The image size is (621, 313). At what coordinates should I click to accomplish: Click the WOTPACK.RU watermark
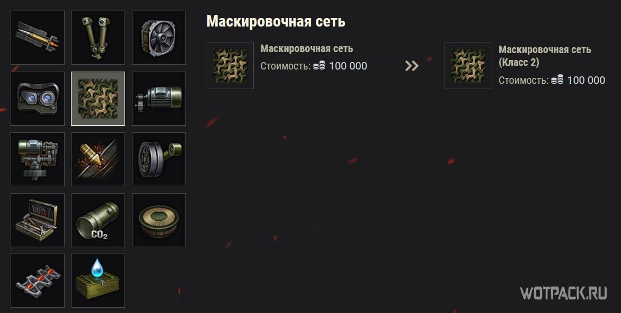[x=563, y=293]
